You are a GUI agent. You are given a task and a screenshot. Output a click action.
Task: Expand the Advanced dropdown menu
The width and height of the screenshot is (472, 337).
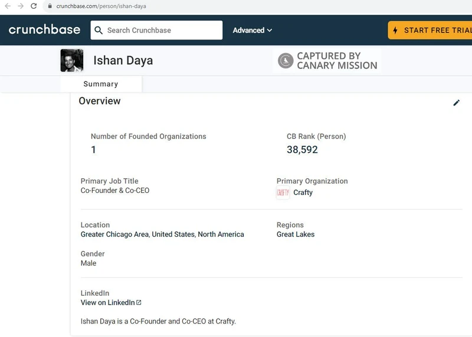tap(252, 30)
